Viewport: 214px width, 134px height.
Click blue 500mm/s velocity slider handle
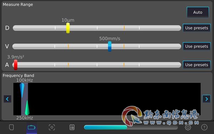click(x=110, y=46)
